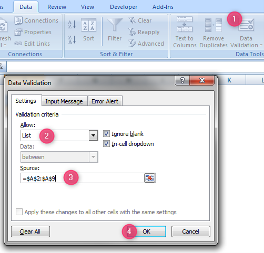264x253 pixels.
Task: Close the Data Validation dialog
Action: [x=202, y=80]
